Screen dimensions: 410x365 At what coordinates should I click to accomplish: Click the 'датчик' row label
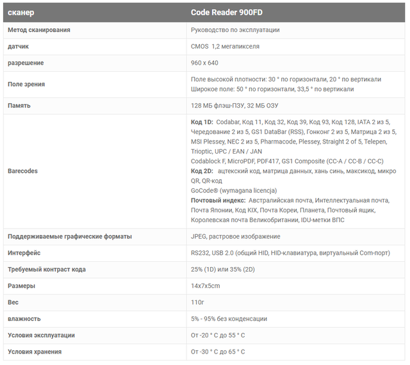click(x=18, y=46)
